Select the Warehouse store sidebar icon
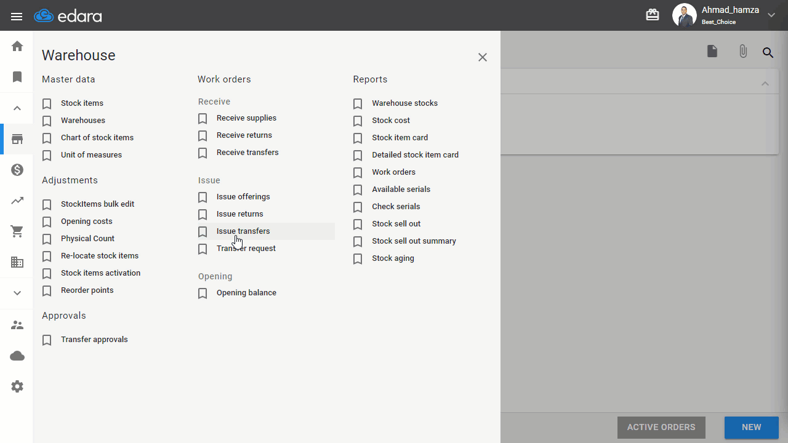 pyautogui.click(x=17, y=139)
